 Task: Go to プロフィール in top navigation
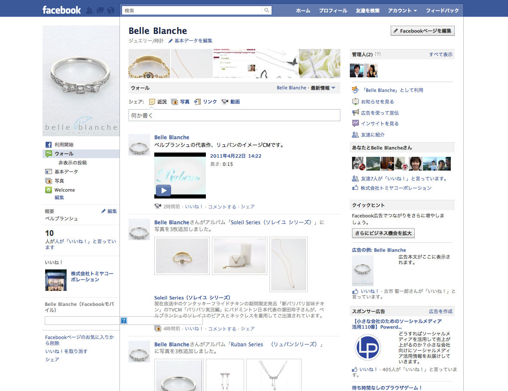[333, 10]
